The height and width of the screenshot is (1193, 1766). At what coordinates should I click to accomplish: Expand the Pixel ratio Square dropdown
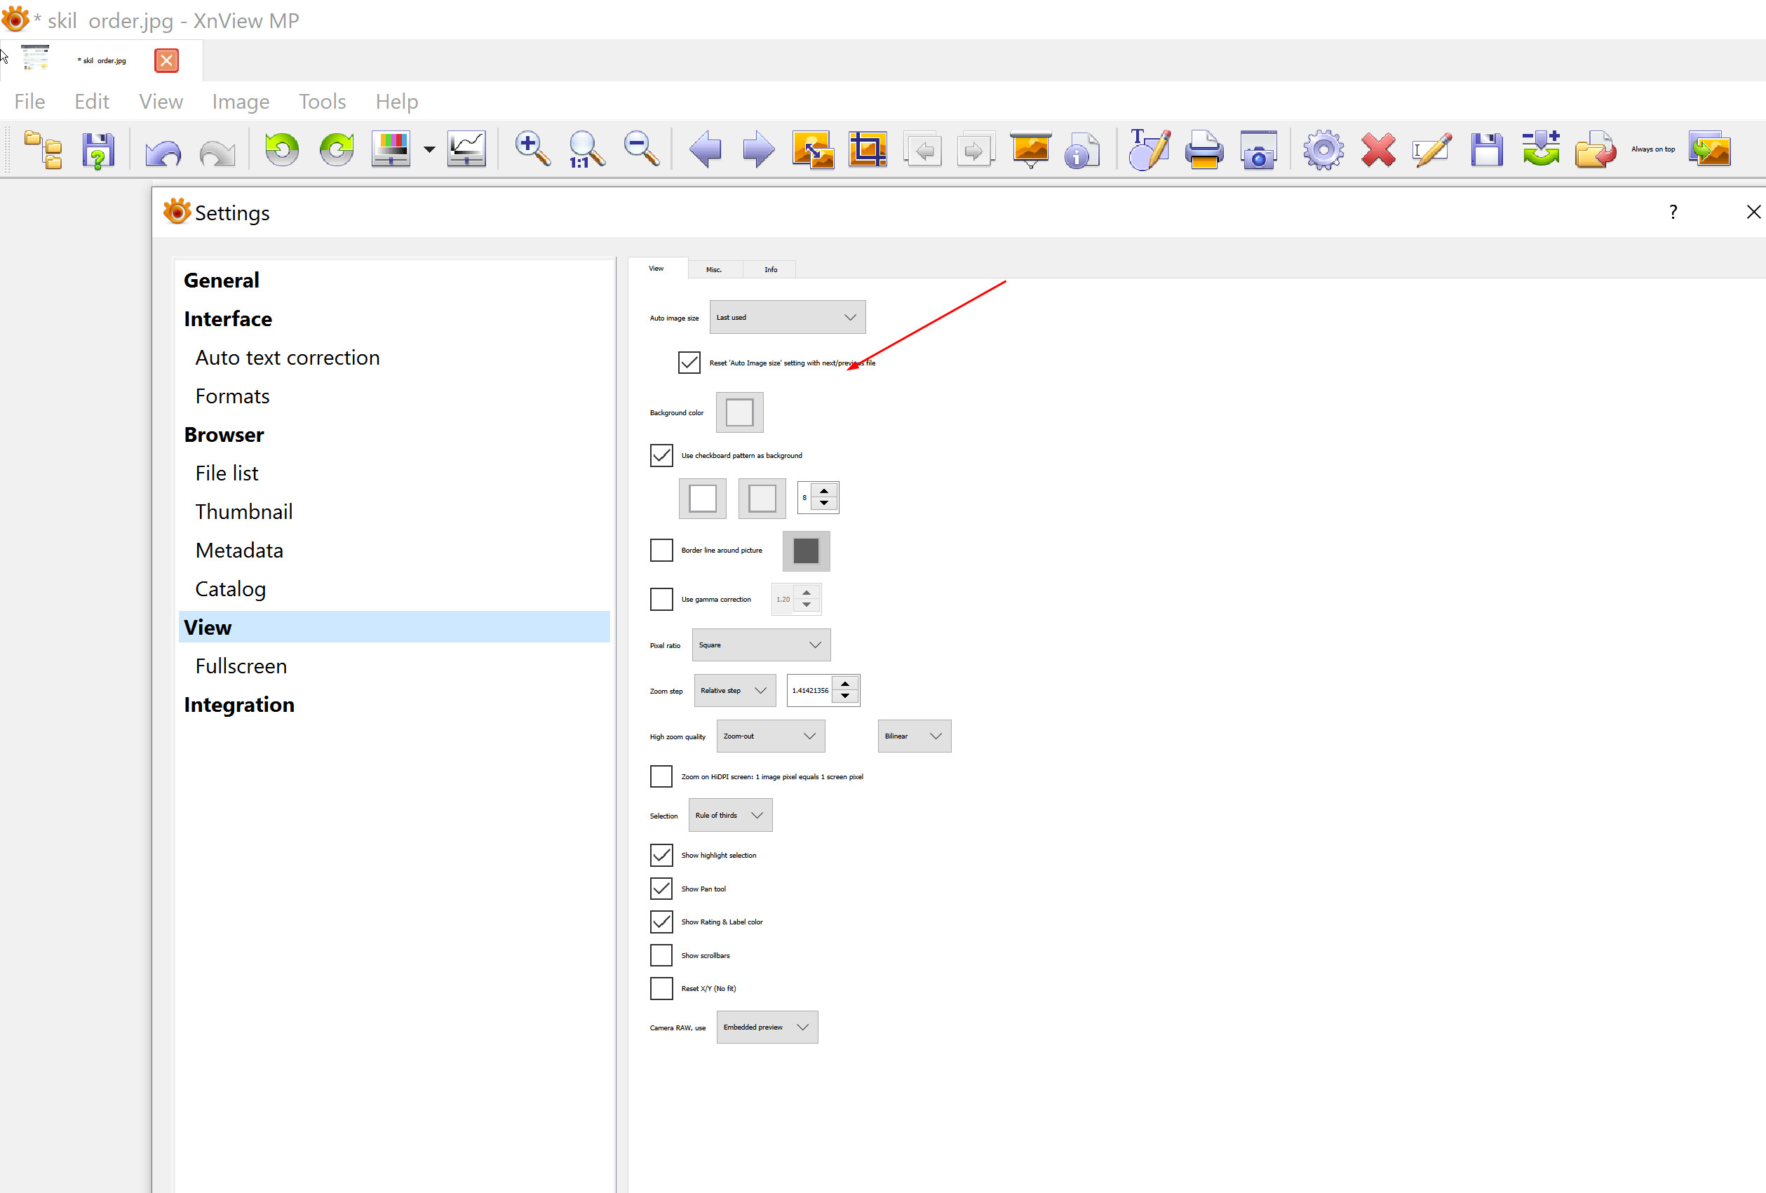[761, 645]
